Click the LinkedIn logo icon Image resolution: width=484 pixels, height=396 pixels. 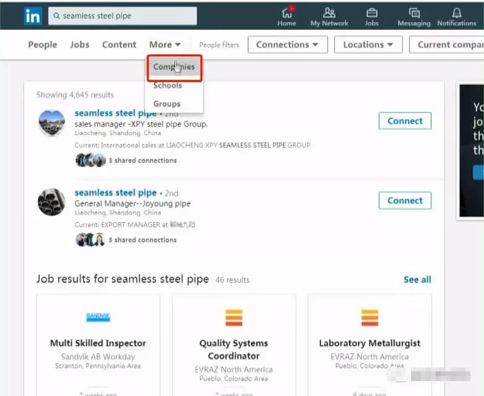pos(33,16)
